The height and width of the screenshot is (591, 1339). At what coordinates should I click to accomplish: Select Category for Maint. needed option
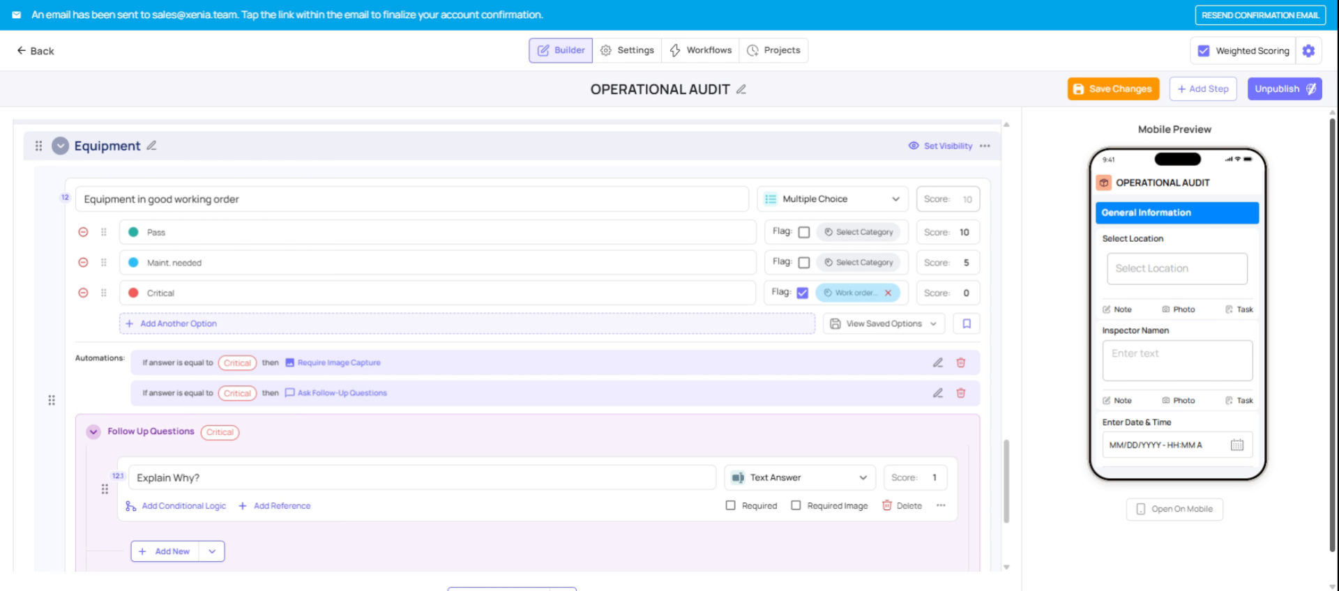(858, 263)
